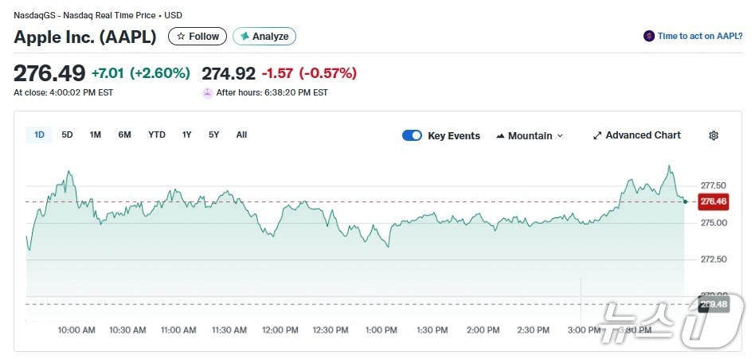Click the chart line endpoint dot
Screen dimensions: 755x359
(x=685, y=201)
